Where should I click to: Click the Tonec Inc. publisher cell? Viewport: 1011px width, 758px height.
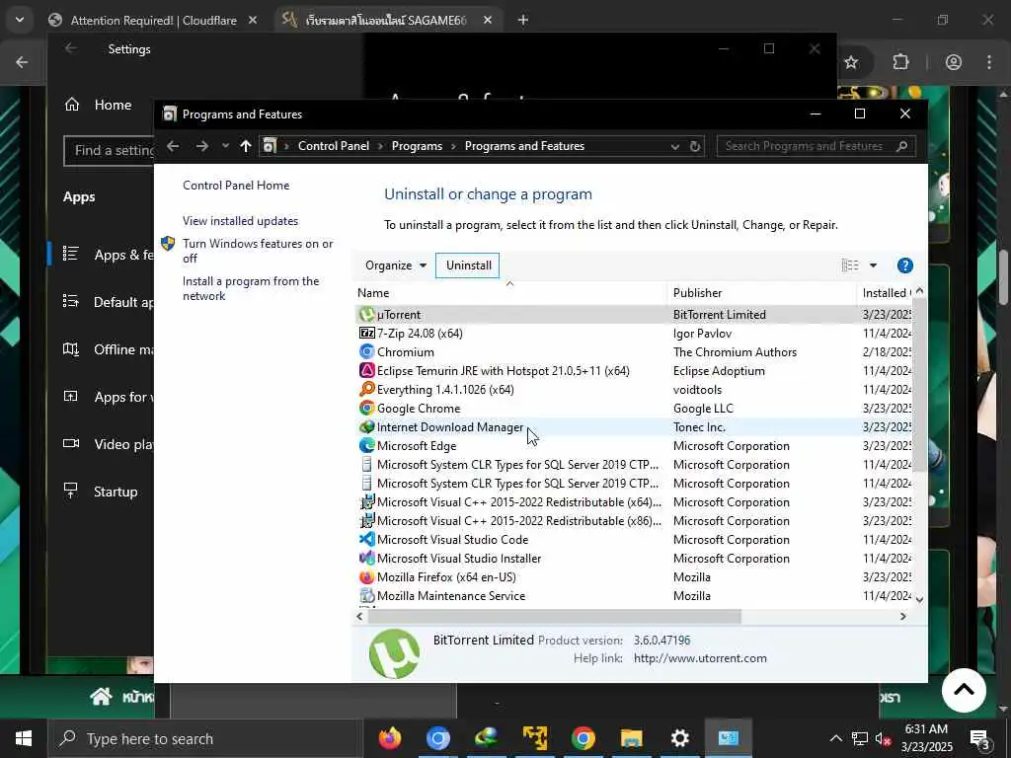click(x=699, y=427)
